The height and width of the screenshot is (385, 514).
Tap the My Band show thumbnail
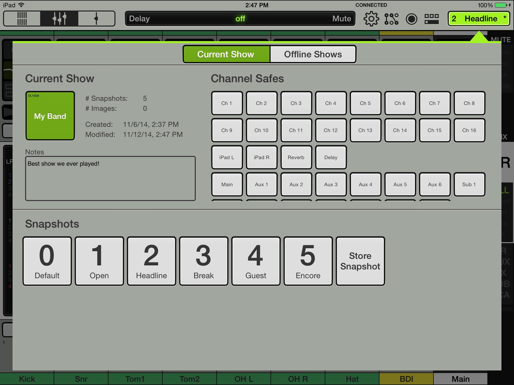coord(50,116)
